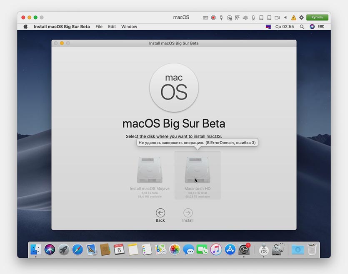This screenshot has width=348, height=274.
Task: Open the Window menu
Action: [129, 27]
